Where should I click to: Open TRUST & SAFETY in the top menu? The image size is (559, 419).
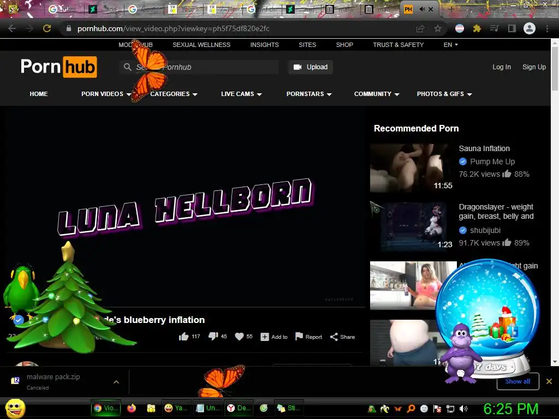(x=398, y=45)
